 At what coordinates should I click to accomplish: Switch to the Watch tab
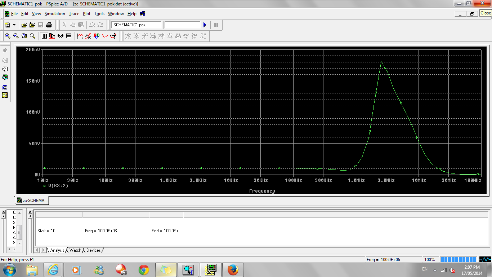(x=75, y=250)
